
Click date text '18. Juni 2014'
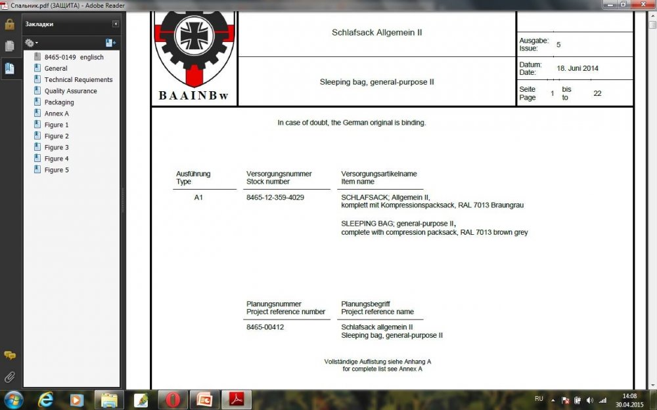coord(578,69)
